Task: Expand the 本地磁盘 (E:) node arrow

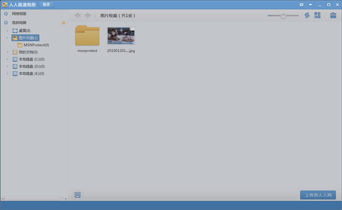Action: click(x=7, y=73)
